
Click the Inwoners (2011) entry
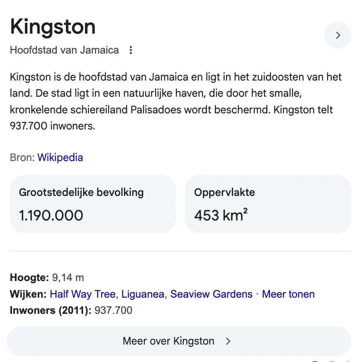tap(71, 310)
